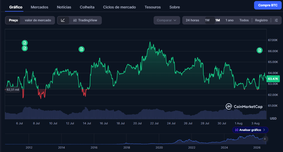
Task: Click the CoinMarketCap logo watermark
Action: pos(244,107)
